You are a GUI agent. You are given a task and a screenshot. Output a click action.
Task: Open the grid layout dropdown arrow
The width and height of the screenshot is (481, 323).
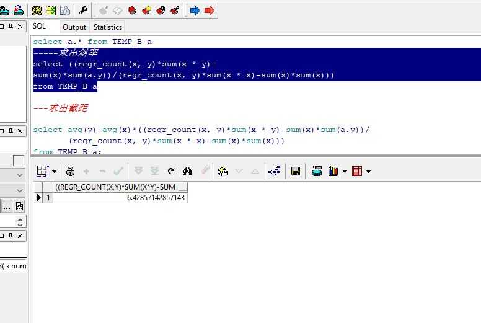click(x=54, y=172)
